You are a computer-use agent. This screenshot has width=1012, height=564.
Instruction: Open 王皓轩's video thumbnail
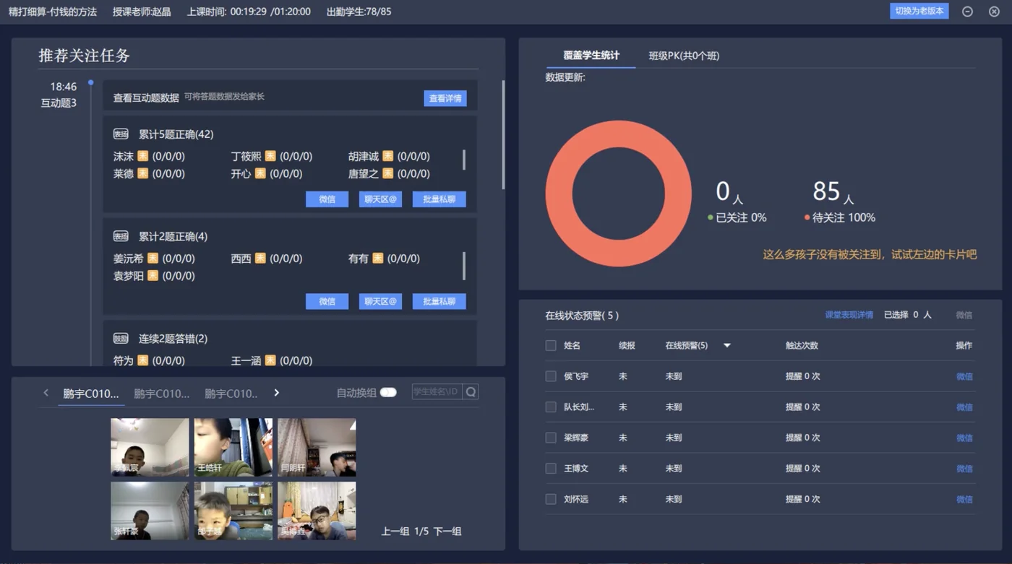click(x=233, y=447)
